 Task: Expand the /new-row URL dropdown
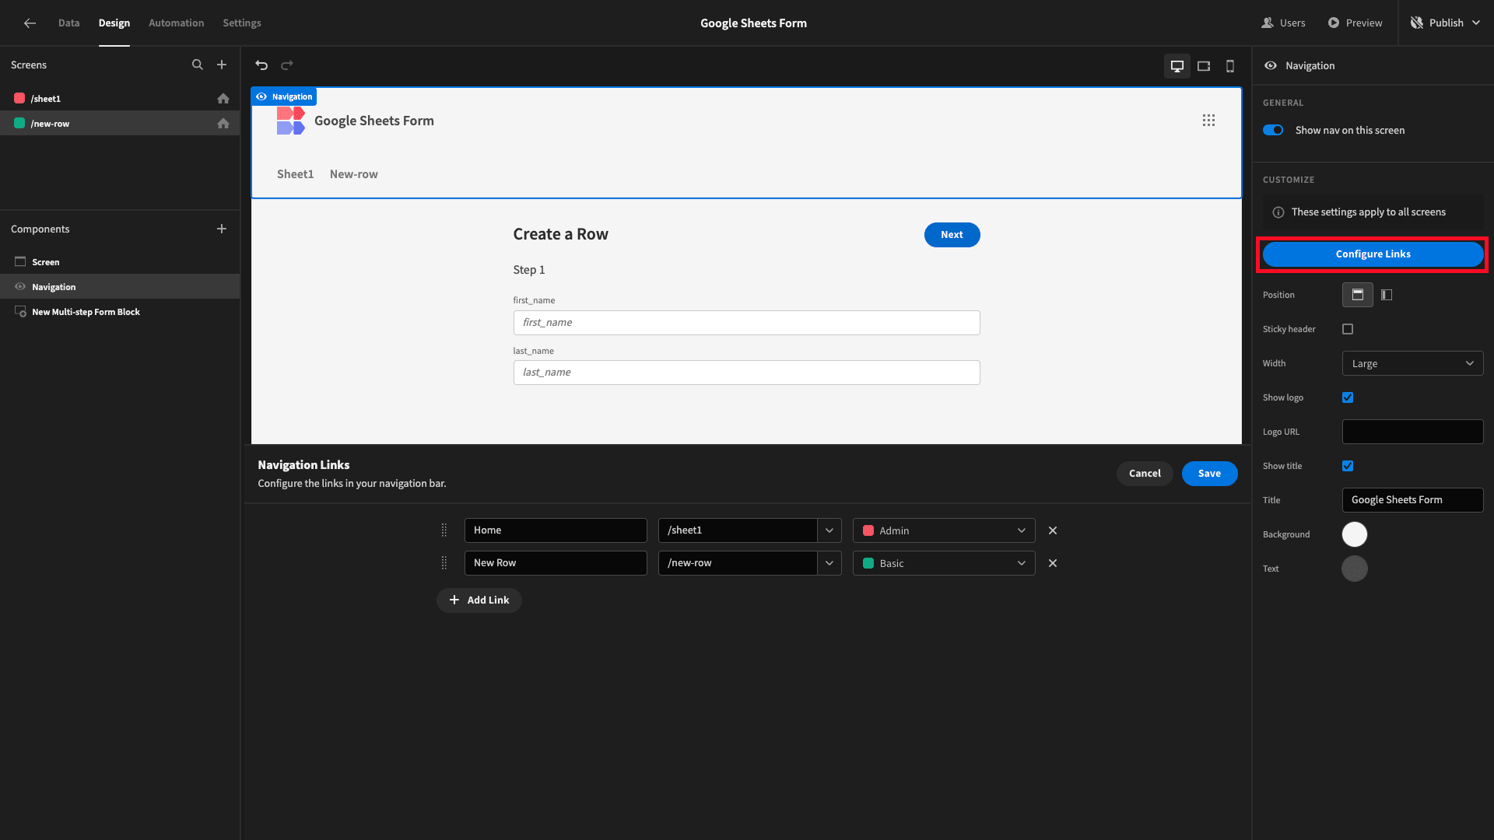(x=829, y=563)
